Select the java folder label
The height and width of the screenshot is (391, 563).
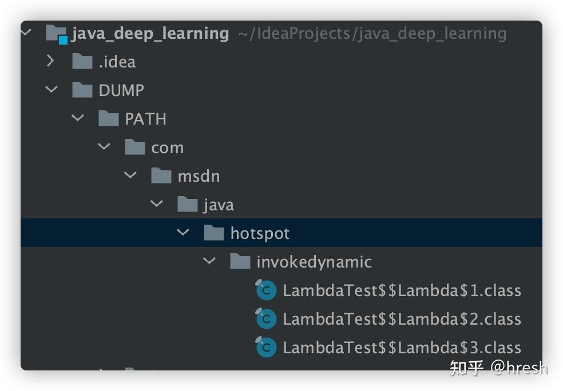tap(219, 205)
